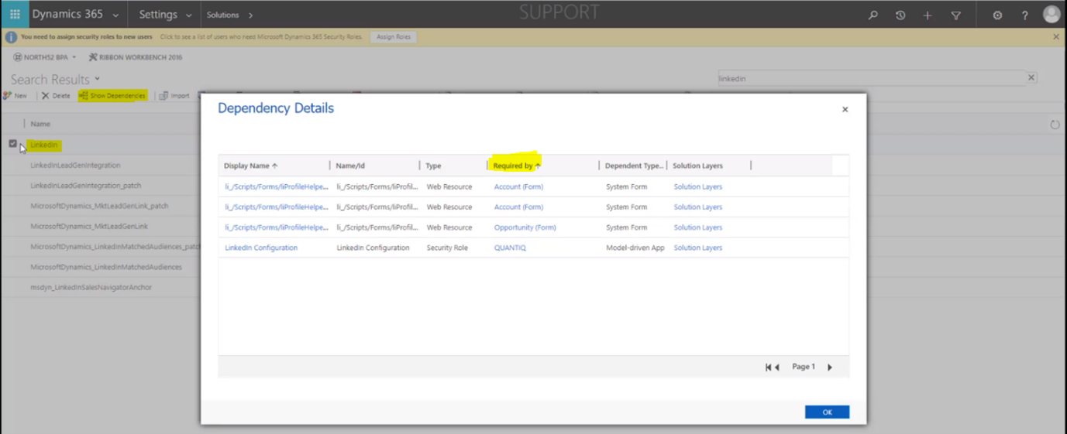
Task: Select the MicrosoftDynamics_MktLeadGenLink_patch row
Action: click(x=99, y=206)
